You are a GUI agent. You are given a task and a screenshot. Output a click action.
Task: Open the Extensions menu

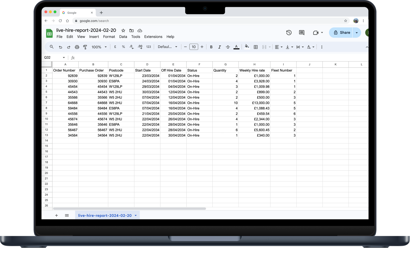(153, 37)
